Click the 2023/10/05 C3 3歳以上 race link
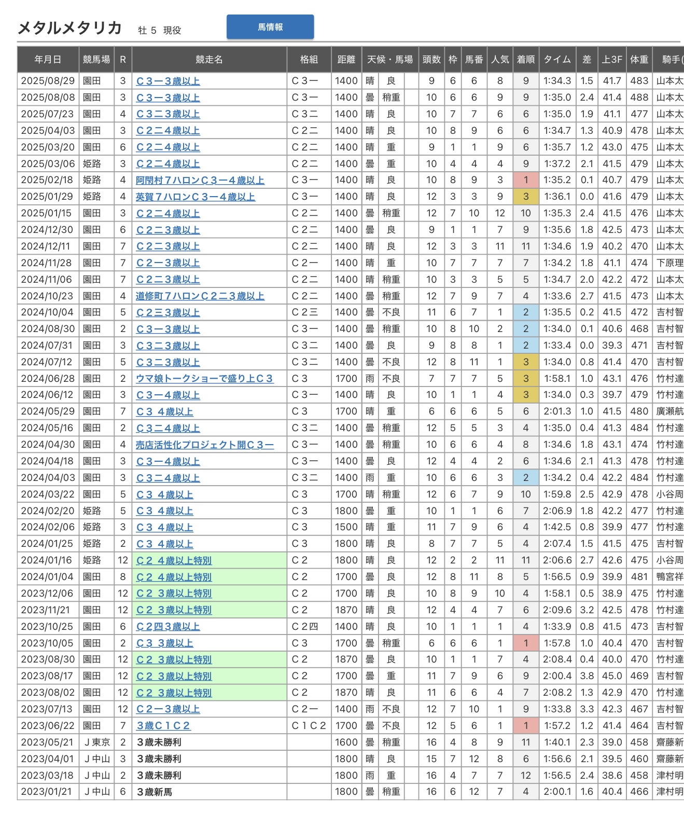The height and width of the screenshot is (827, 684). coord(164,643)
